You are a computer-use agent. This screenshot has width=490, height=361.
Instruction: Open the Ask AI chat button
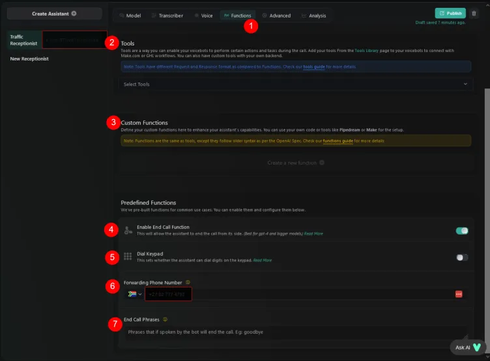[468, 347]
